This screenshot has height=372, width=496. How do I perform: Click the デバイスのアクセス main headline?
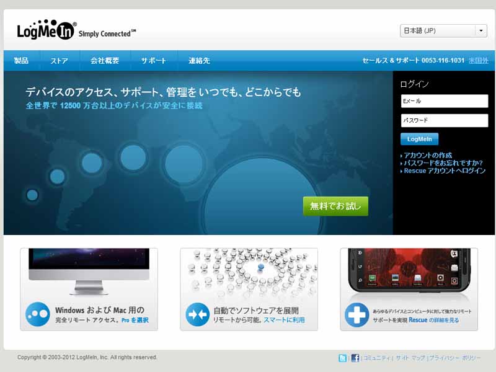(x=163, y=92)
